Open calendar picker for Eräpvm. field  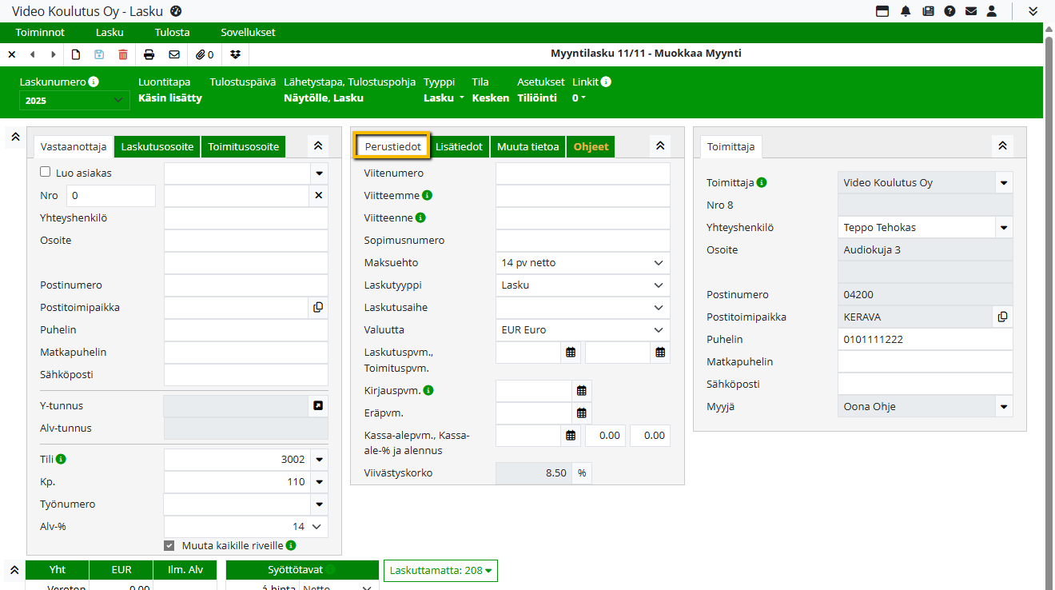point(582,413)
